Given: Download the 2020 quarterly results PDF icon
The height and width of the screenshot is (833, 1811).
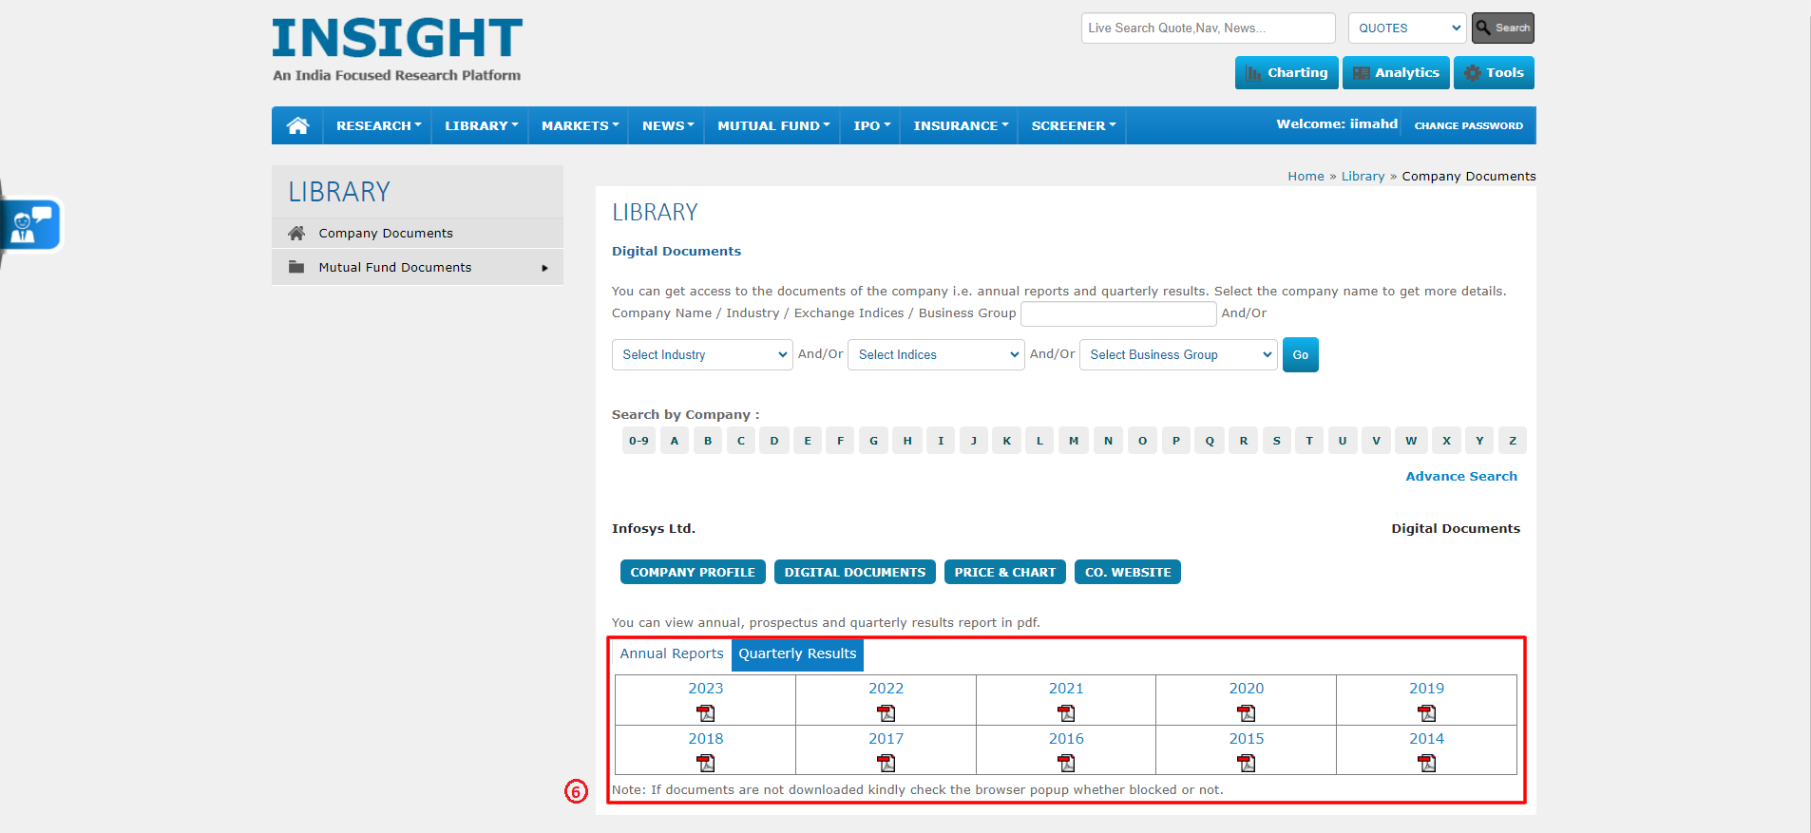Looking at the screenshot, I should pos(1247,713).
